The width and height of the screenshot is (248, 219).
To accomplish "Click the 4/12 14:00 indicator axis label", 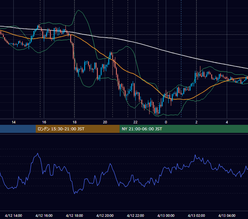I will coord(13,215).
